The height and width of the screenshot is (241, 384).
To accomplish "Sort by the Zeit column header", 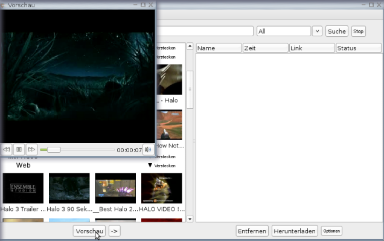I will coord(265,48).
